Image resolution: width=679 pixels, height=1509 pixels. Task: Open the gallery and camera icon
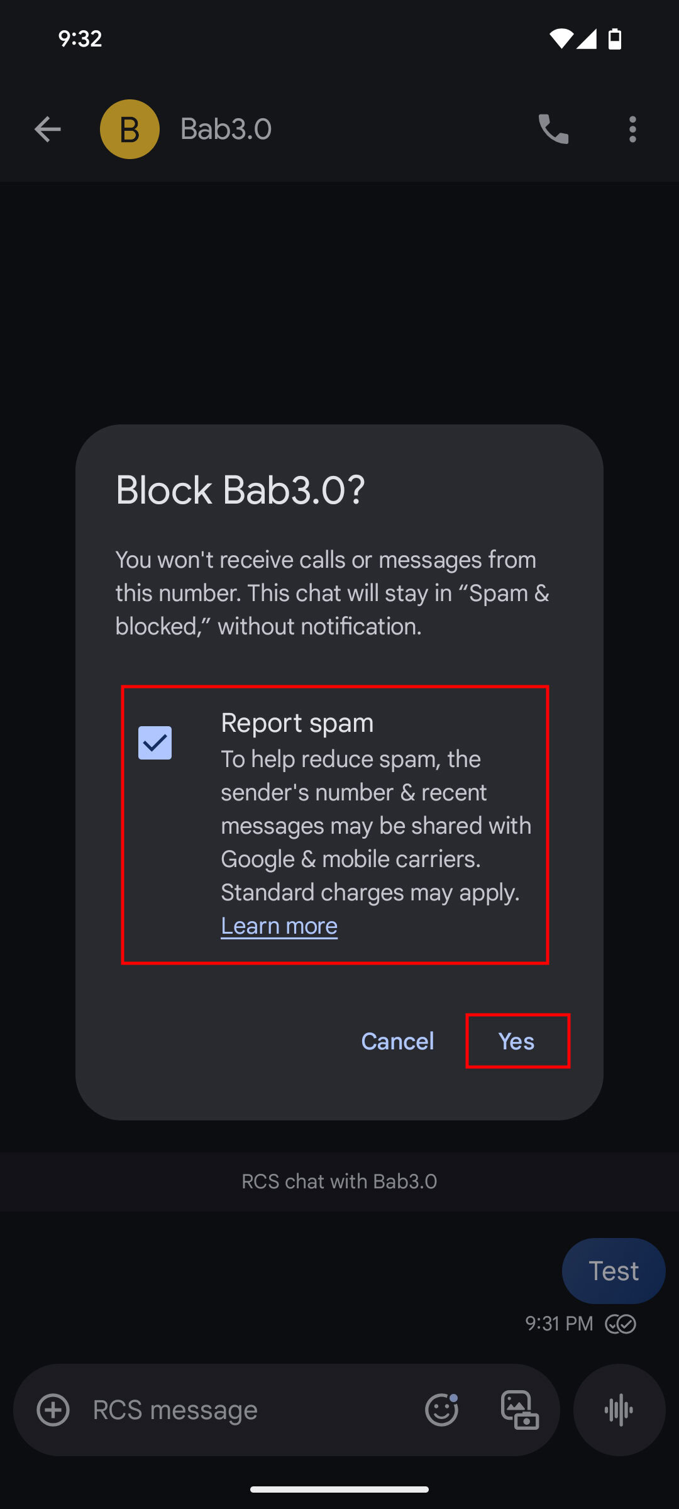(x=519, y=1410)
